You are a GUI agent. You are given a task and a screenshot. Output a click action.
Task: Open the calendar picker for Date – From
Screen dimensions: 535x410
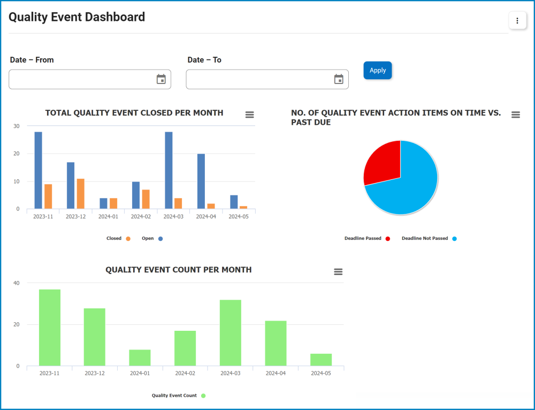(162, 79)
